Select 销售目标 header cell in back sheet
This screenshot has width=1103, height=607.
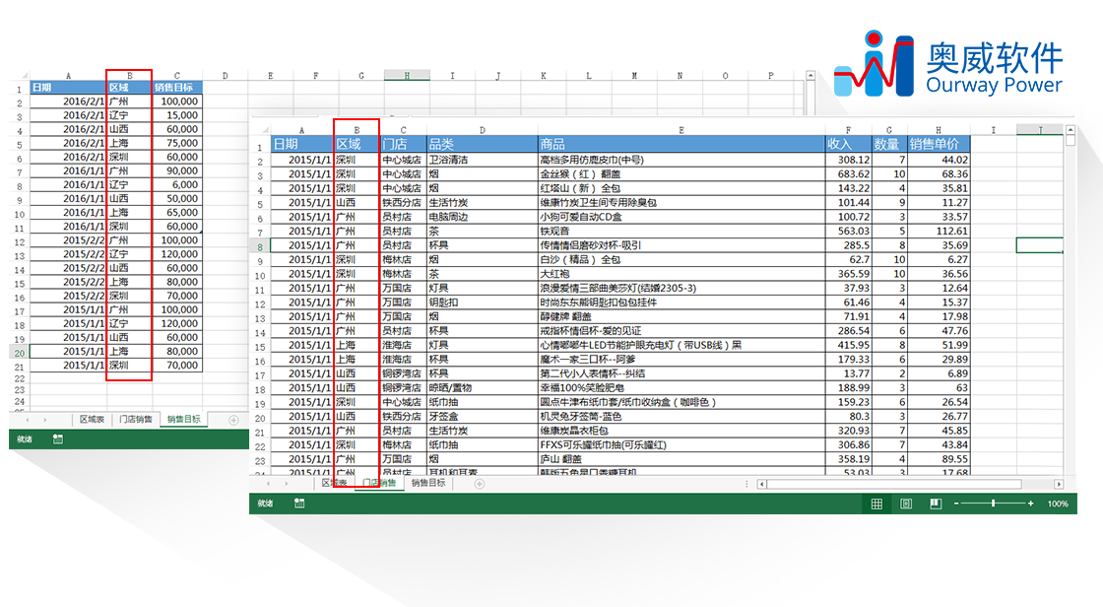click(177, 87)
